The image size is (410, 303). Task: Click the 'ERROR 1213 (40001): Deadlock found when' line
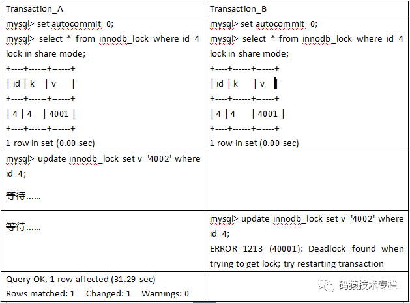307,249
